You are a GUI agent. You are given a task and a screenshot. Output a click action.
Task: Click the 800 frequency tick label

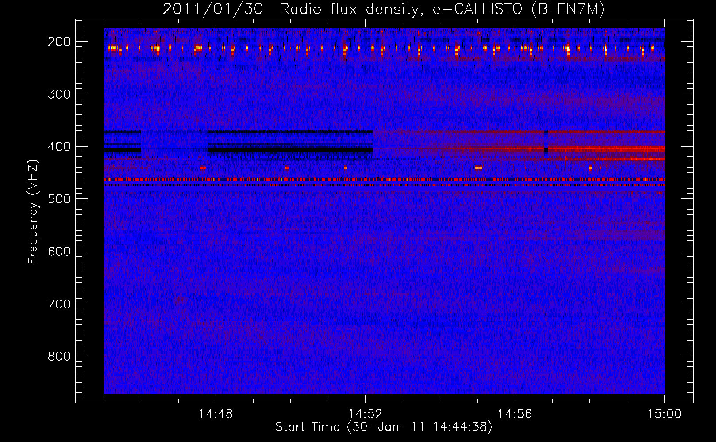click(59, 356)
